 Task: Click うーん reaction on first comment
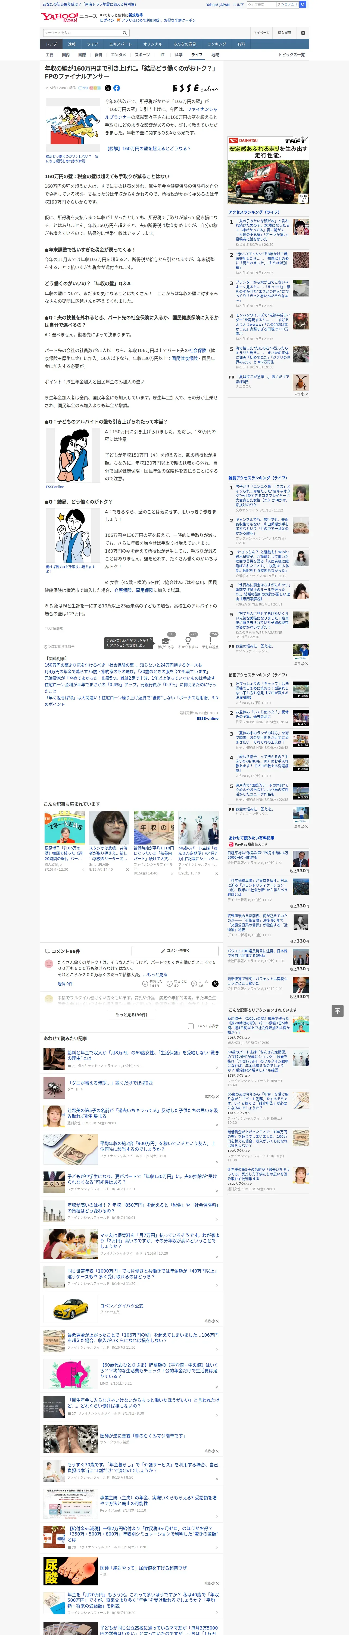click(x=200, y=984)
